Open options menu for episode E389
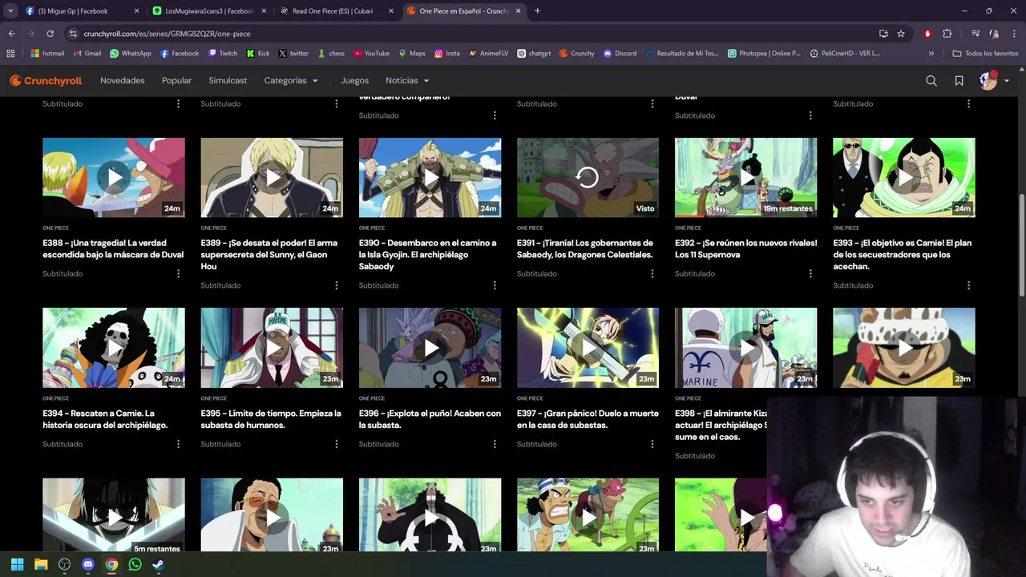 (336, 285)
